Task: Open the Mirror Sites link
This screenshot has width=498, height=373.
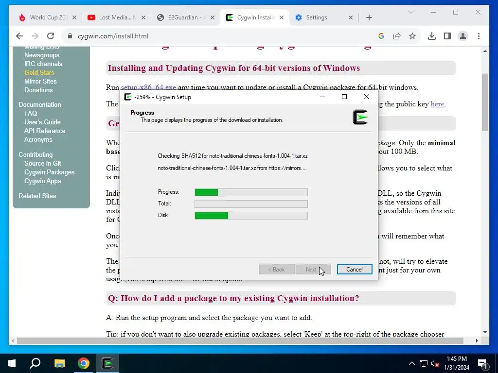Action: pyautogui.click(x=40, y=82)
